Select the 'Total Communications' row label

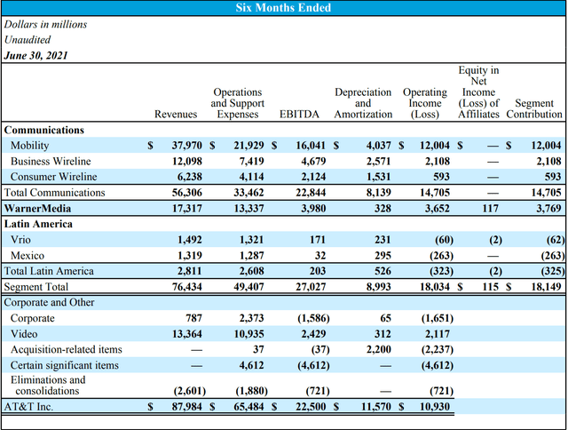tap(54, 193)
